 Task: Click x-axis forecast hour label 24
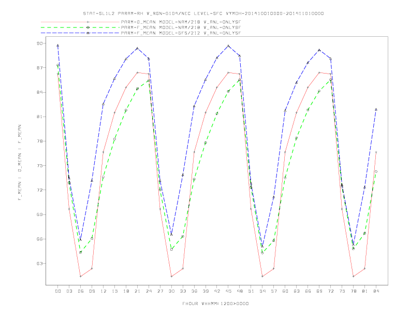[x=149, y=291]
